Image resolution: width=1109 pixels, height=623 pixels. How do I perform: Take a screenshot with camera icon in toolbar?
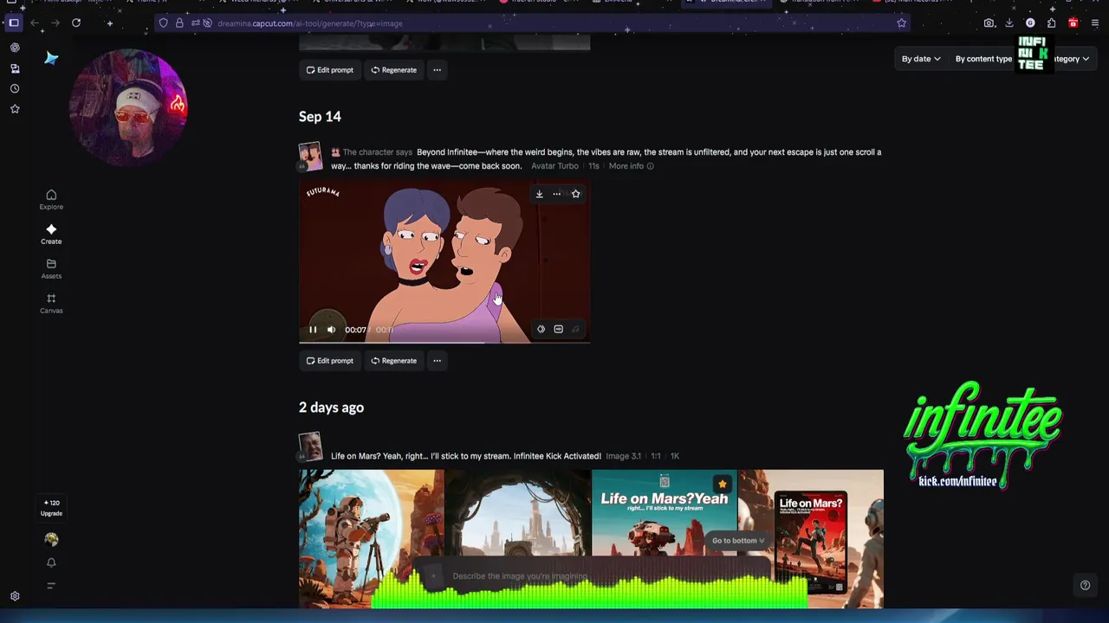tap(989, 23)
